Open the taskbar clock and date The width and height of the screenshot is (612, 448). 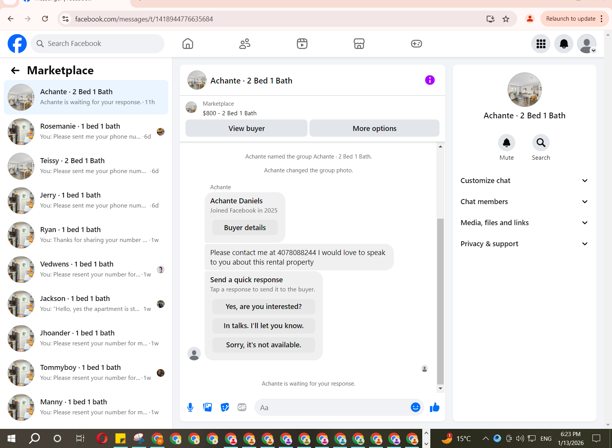click(570, 438)
